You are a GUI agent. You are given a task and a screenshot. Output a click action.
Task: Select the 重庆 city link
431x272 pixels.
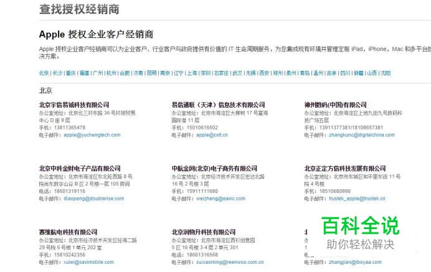70,73
